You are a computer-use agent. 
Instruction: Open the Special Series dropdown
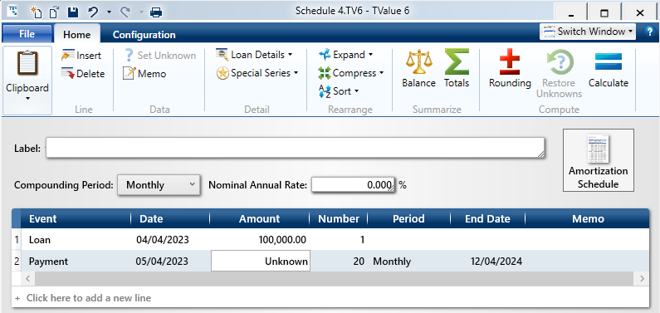257,73
